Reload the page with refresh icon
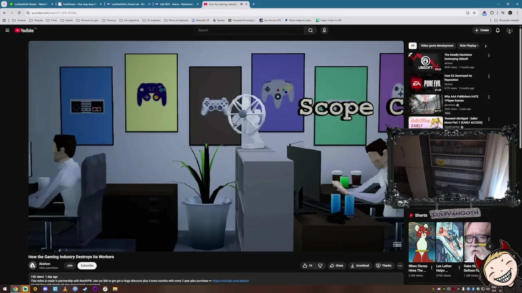 tap(19, 13)
